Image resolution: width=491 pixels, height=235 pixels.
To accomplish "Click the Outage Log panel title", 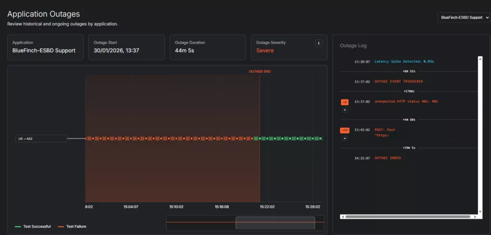I will (353, 45).
